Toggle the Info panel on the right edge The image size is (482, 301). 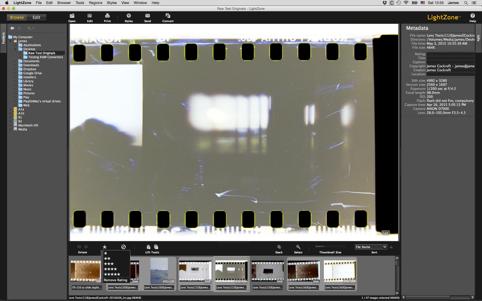[x=479, y=38]
